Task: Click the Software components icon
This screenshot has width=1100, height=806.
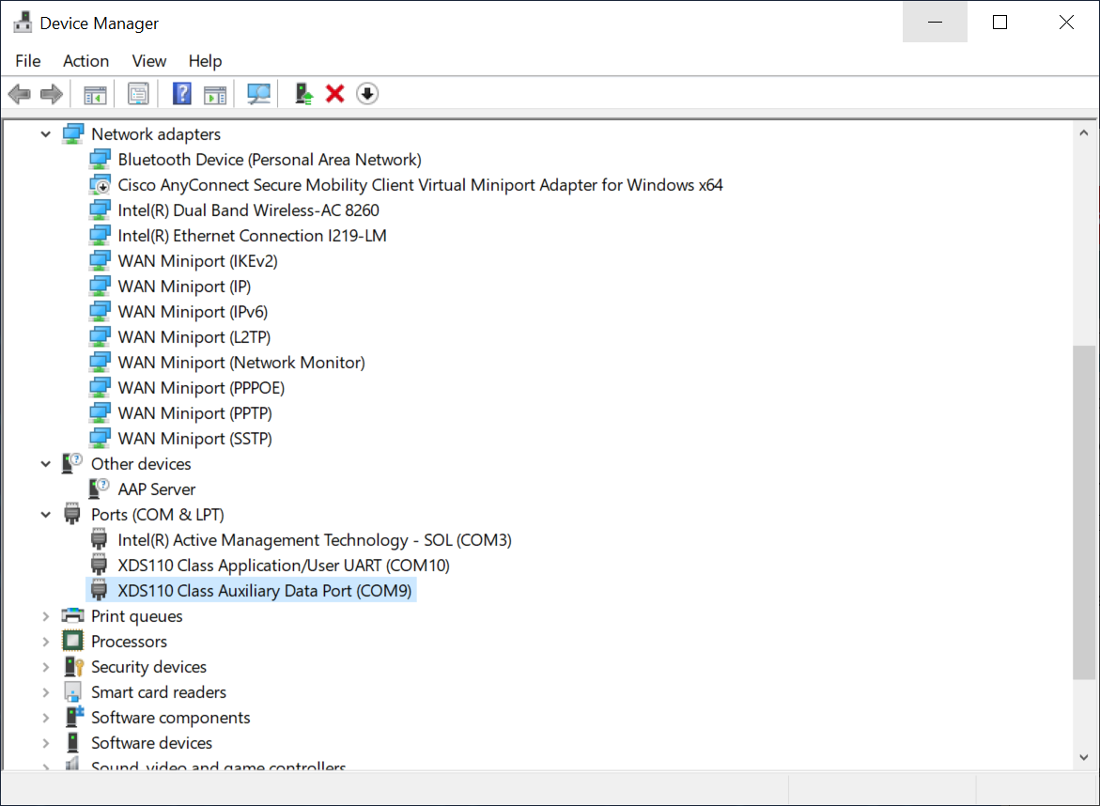Action: point(74,717)
